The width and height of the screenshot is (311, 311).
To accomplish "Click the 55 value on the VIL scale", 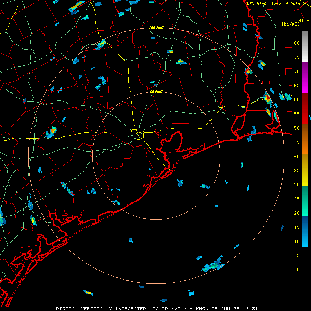I will point(297,114).
